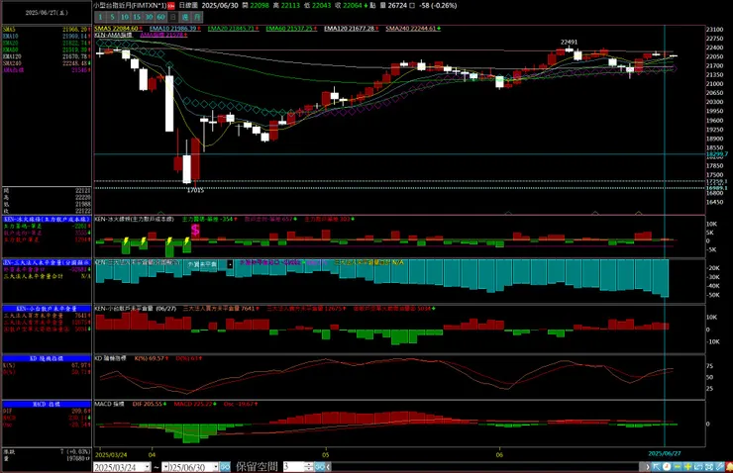
Task: Click the KEN-三大法人未平倉量 blue panel header
Action: pyautogui.click(x=47, y=262)
